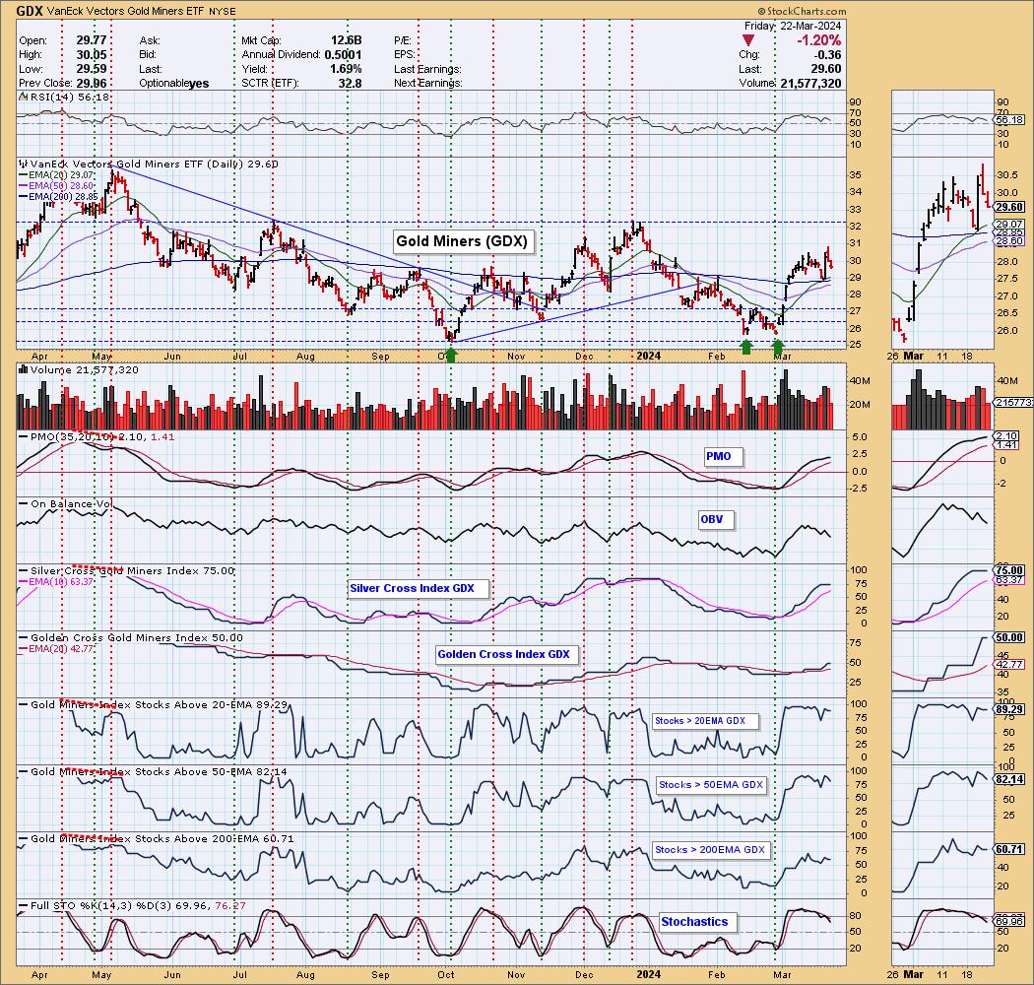
Task: Click the green up arrow nearest the Mar axis label
Action: (778, 347)
